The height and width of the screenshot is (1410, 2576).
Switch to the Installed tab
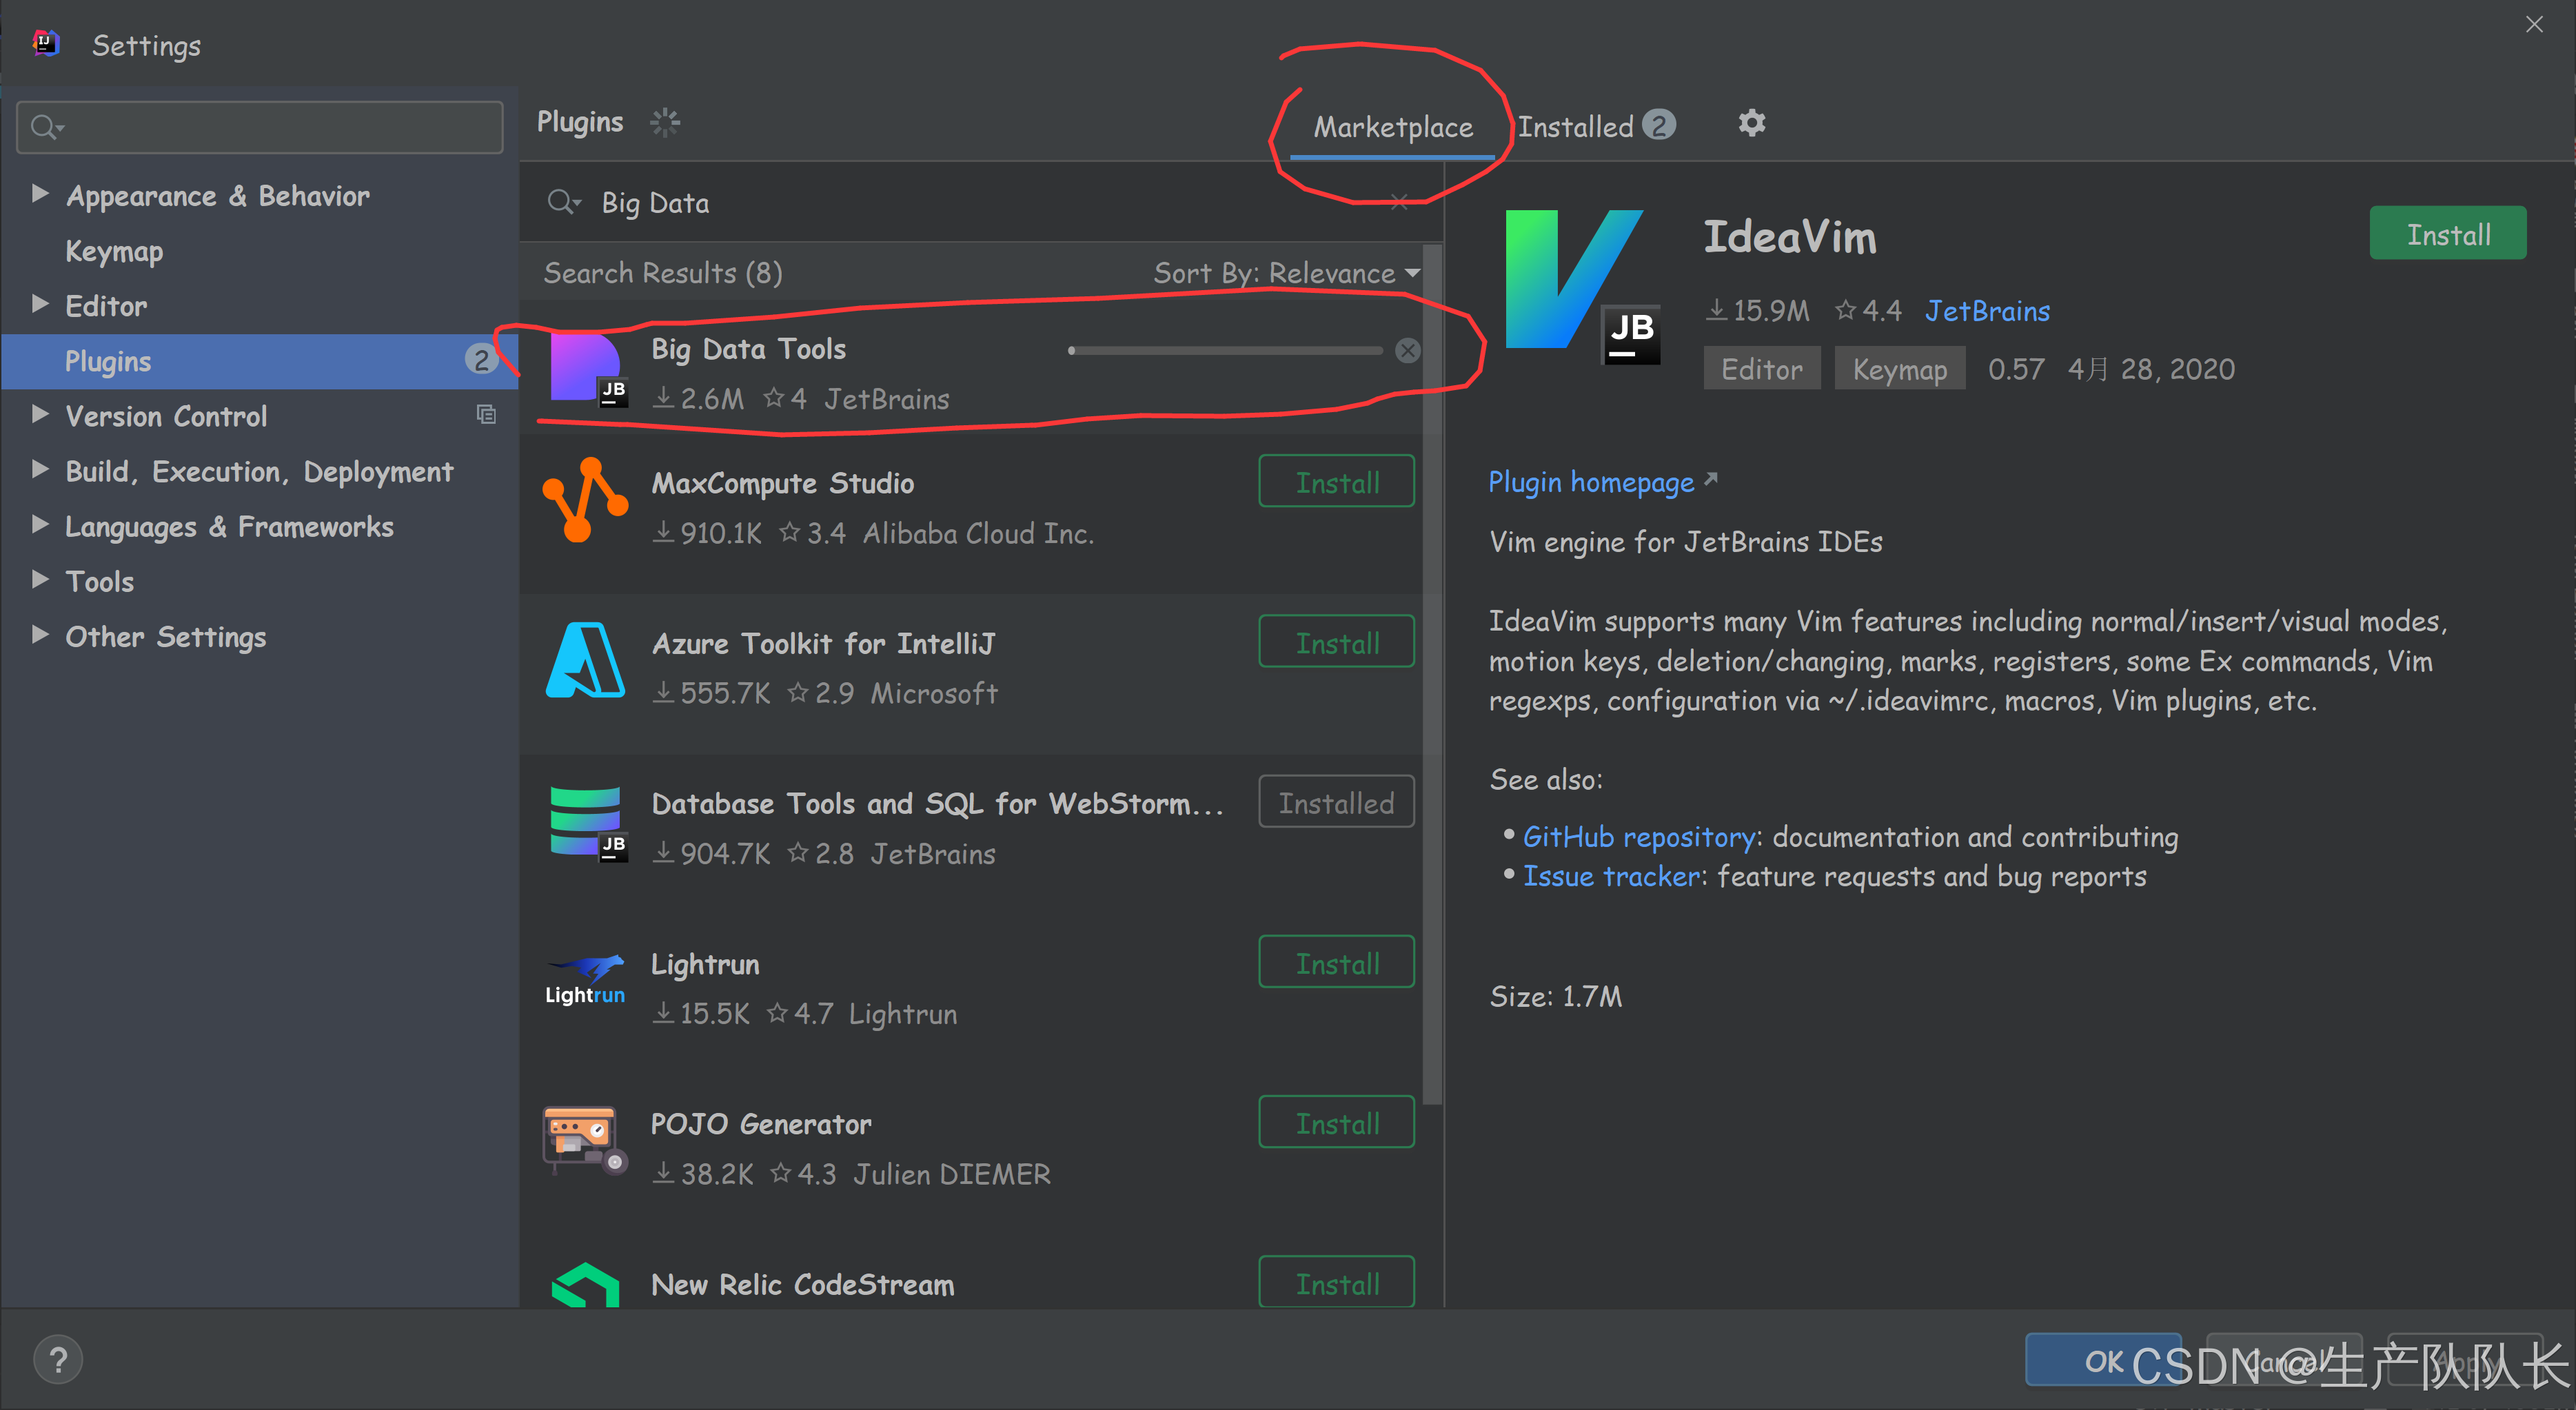[1596, 126]
